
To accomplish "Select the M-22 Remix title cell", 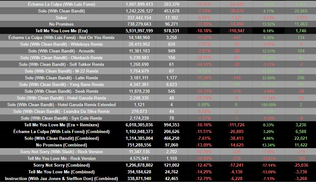I will 61,71.
